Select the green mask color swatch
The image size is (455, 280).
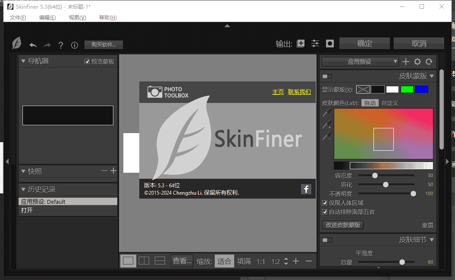pyautogui.click(x=407, y=90)
